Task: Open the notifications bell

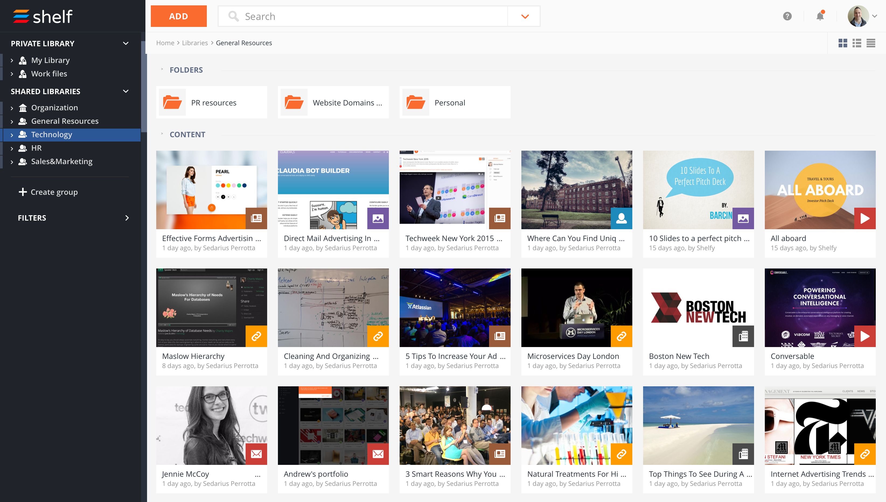Action: pyautogui.click(x=820, y=16)
